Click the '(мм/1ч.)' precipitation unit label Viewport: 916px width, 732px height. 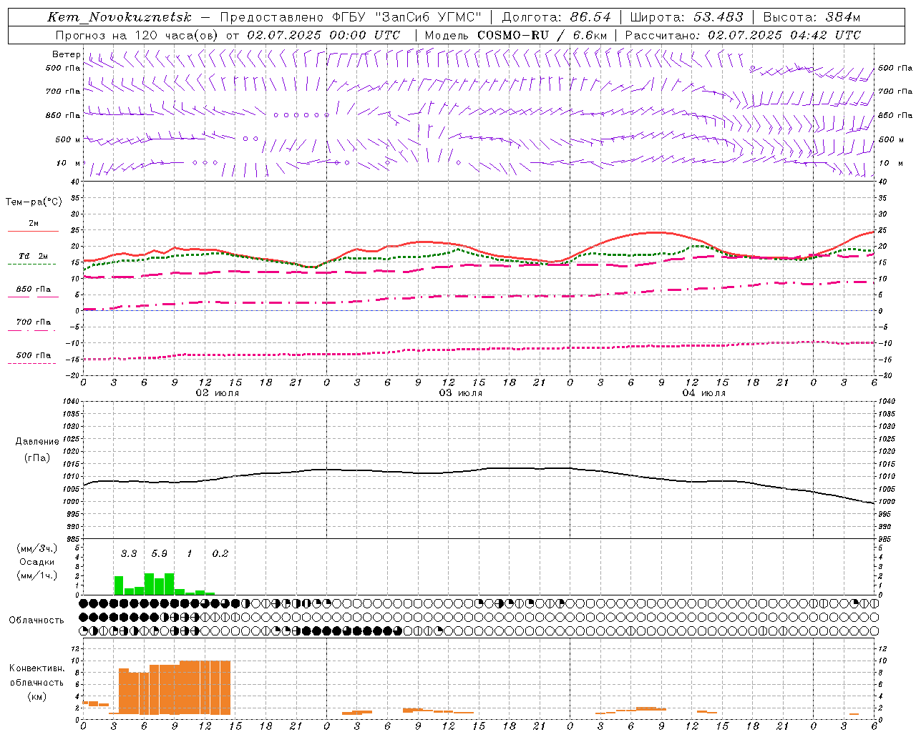coord(36,575)
